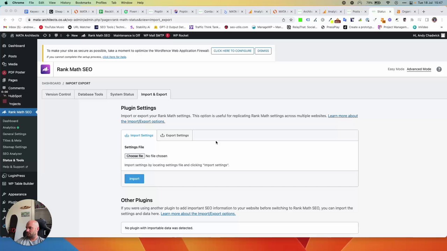This screenshot has height=251, width=447.
Task: Open Sitemap Settings submenu item
Action: [x=15, y=147]
